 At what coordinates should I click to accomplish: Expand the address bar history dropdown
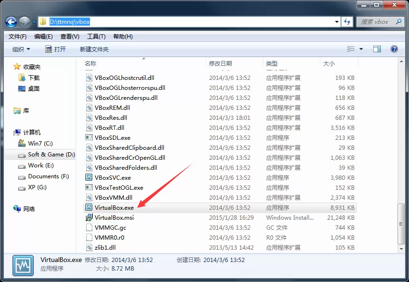click(x=337, y=22)
